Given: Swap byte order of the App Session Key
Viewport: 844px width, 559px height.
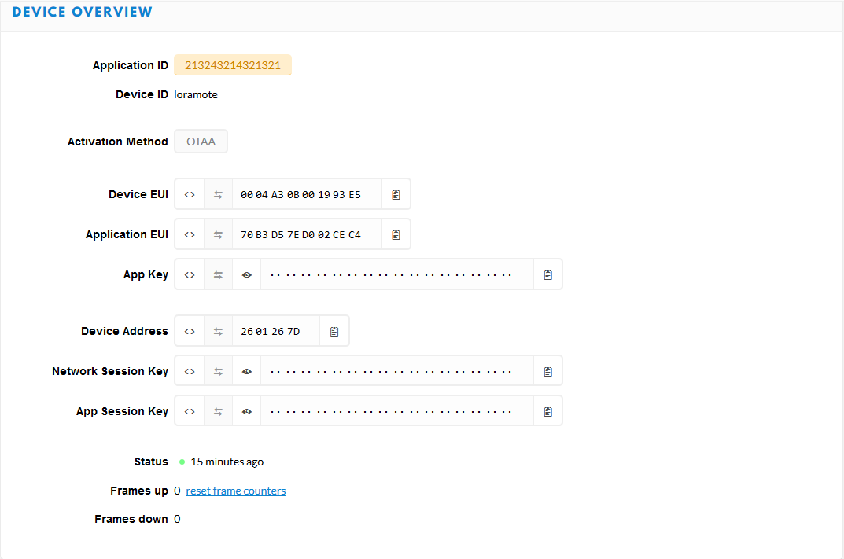Looking at the screenshot, I should tap(219, 411).
